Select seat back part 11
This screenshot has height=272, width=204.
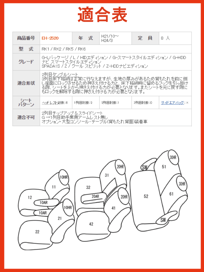pos(54,187)
